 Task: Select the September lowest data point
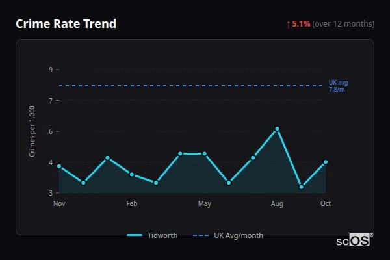coord(302,187)
